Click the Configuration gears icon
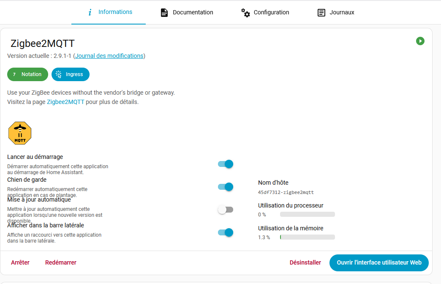The image size is (441, 284). 245,13
